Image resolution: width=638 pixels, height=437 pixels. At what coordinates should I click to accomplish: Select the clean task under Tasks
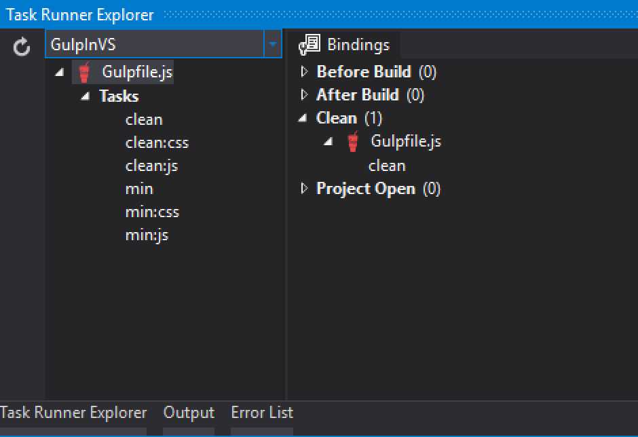[x=144, y=119]
